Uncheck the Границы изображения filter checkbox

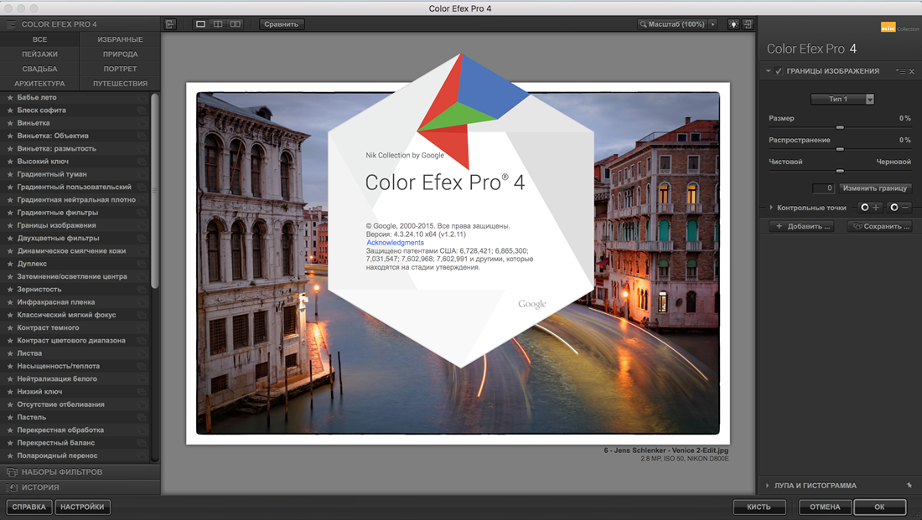click(779, 72)
